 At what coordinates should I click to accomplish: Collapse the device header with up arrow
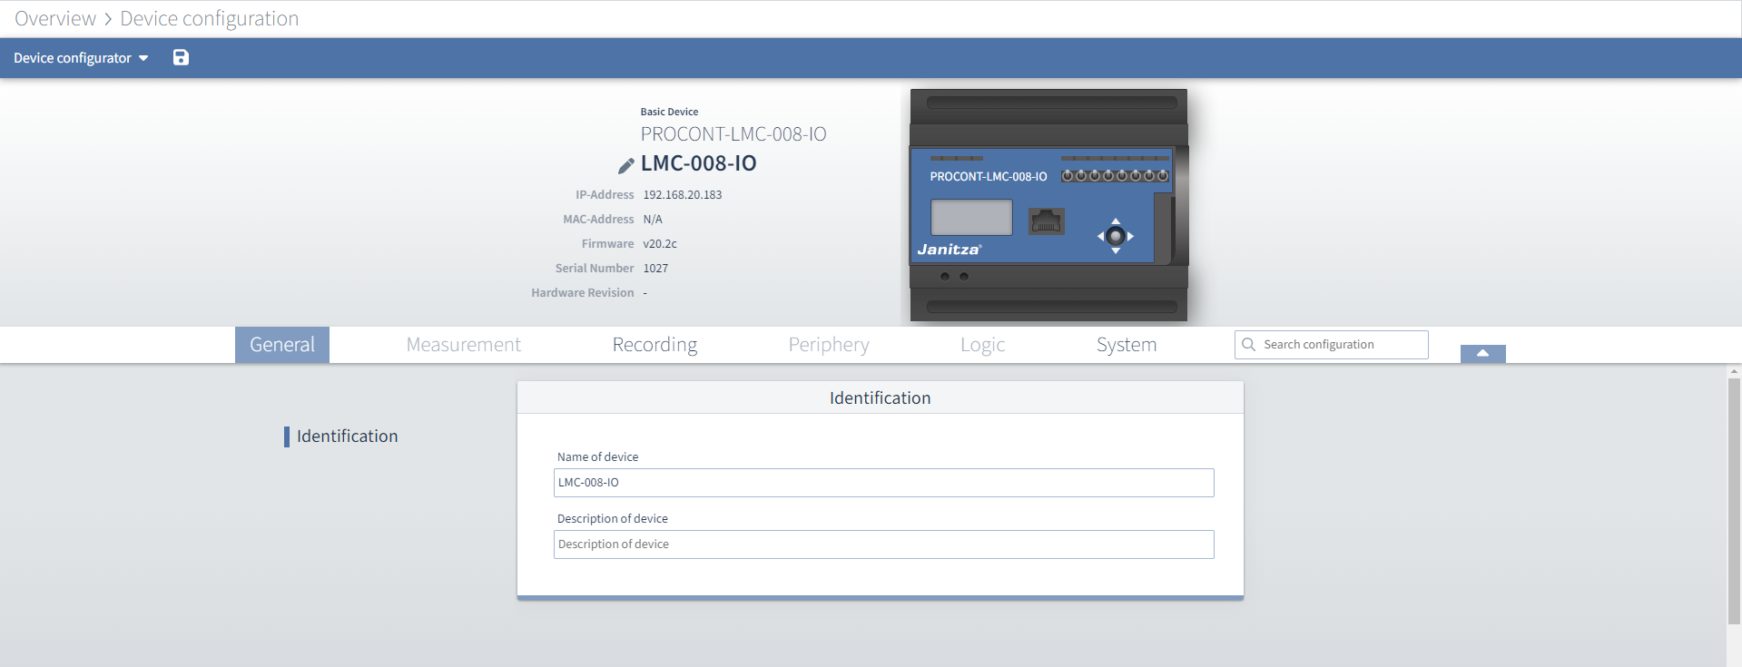click(x=1482, y=353)
